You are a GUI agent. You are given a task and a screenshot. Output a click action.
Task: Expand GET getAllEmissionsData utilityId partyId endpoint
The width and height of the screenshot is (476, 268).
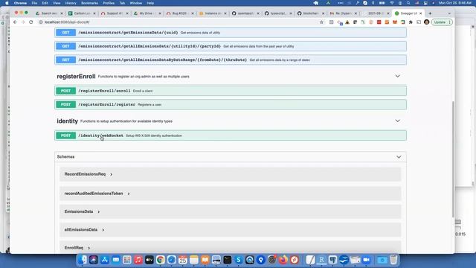click(x=231, y=46)
